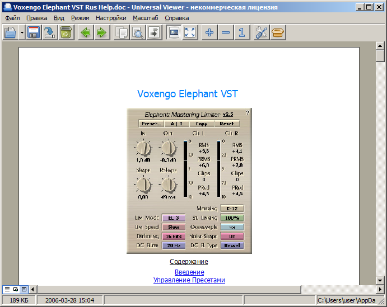This screenshot has height=307, width=387.
Task: Open the Вид menu
Action: pyautogui.click(x=59, y=18)
